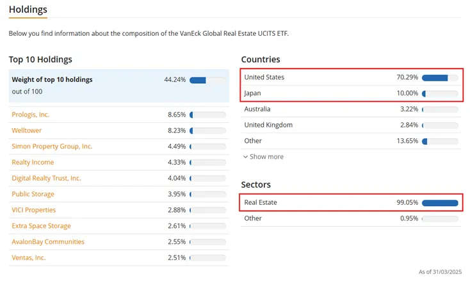This screenshot has height=283, width=470.
Task: Open the AvalonBay Communities link
Action: [x=48, y=241]
